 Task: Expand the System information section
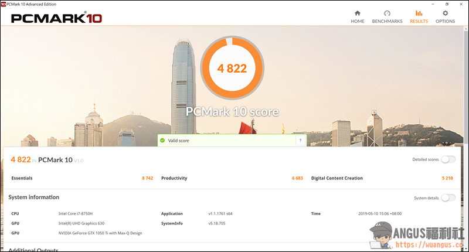(x=33, y=197)
